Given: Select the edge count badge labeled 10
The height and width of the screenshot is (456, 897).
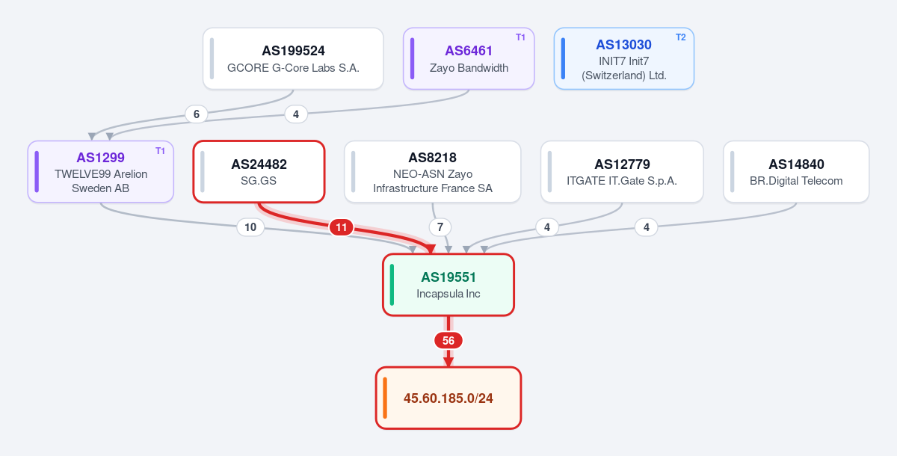Looking at the screenshot, I should click(x=250, y=227).
